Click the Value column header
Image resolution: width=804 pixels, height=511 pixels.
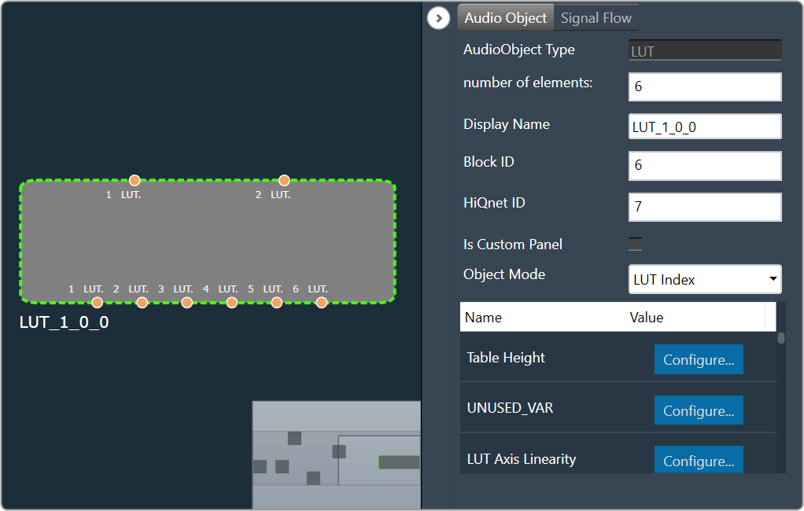pos(646,318)
